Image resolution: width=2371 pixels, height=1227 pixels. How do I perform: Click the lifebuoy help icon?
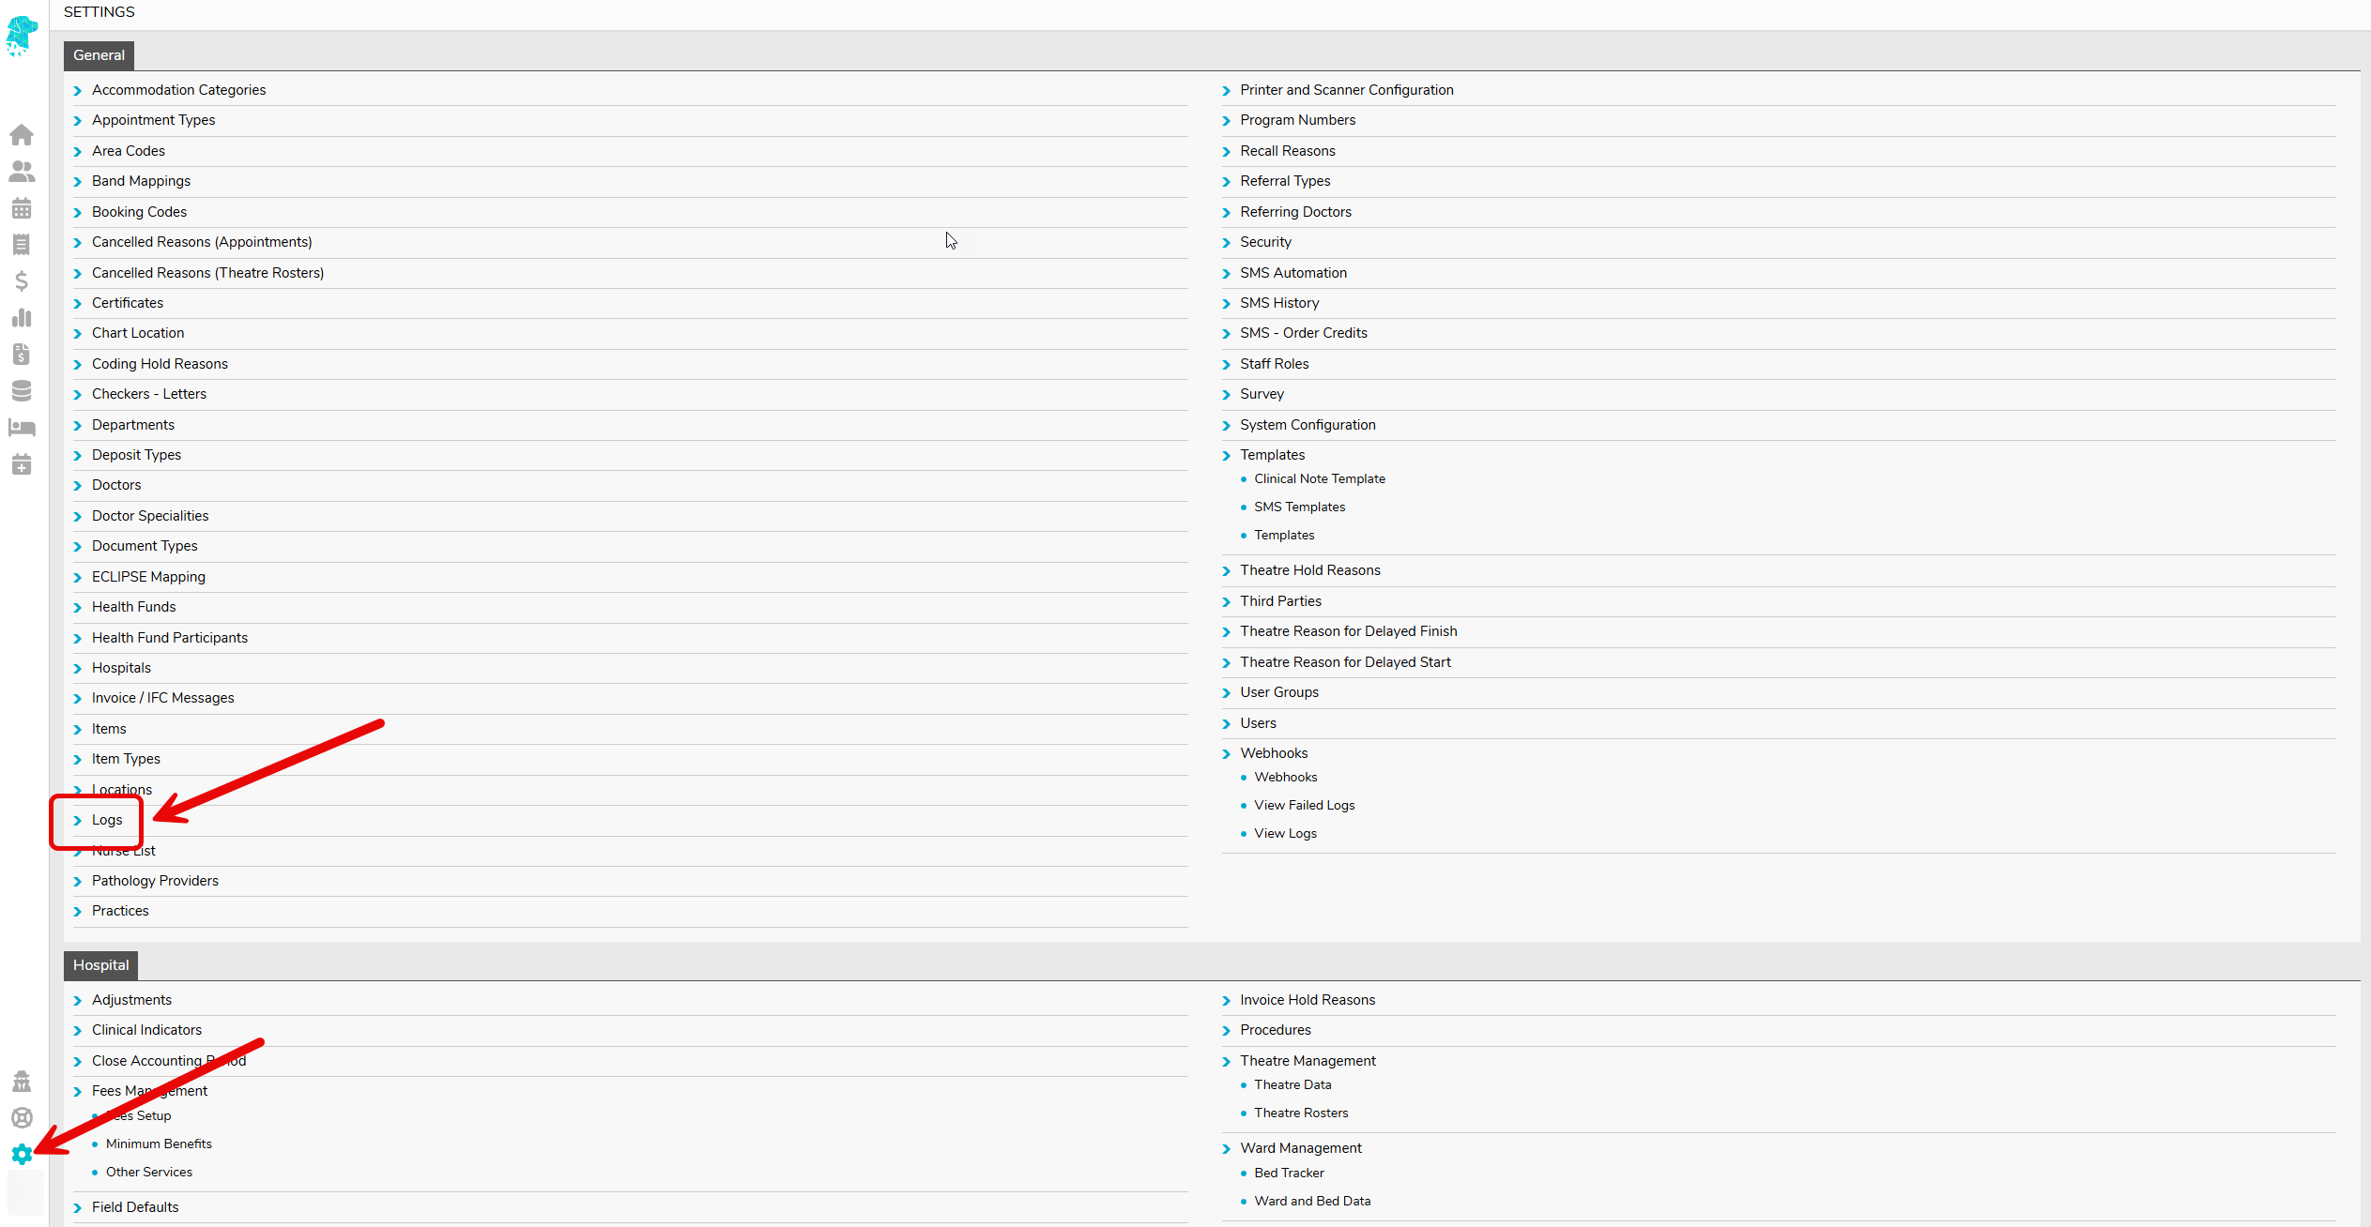click(x=22, y=1117)
